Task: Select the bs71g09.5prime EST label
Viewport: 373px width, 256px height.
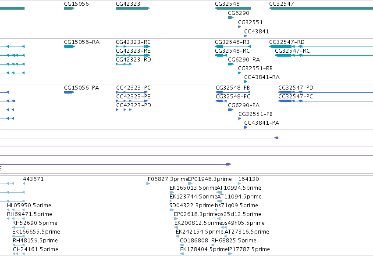Action: [236, 206]
